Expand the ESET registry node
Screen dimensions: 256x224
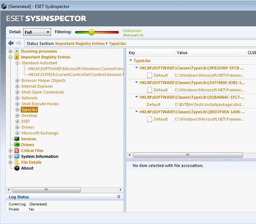point(17,121)
